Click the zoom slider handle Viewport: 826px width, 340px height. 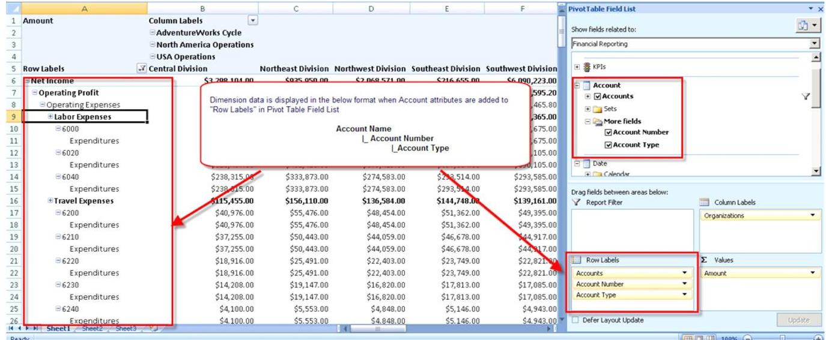[783, 338]
